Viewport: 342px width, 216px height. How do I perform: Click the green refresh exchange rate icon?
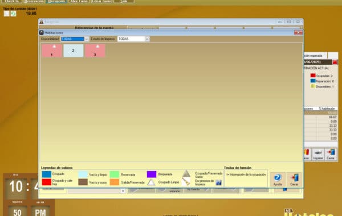click(14, 14)
